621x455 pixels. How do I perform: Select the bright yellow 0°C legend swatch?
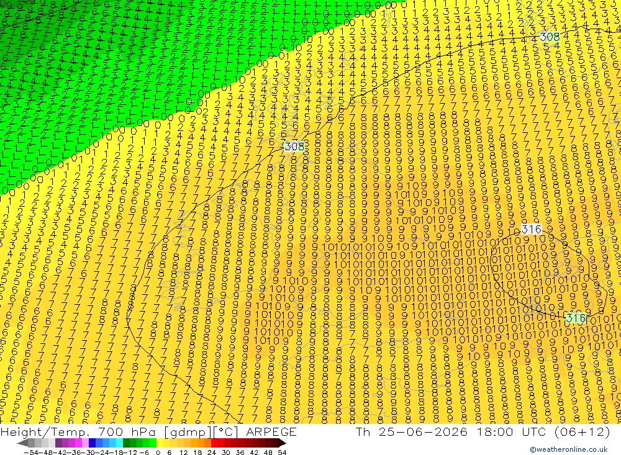160,443
